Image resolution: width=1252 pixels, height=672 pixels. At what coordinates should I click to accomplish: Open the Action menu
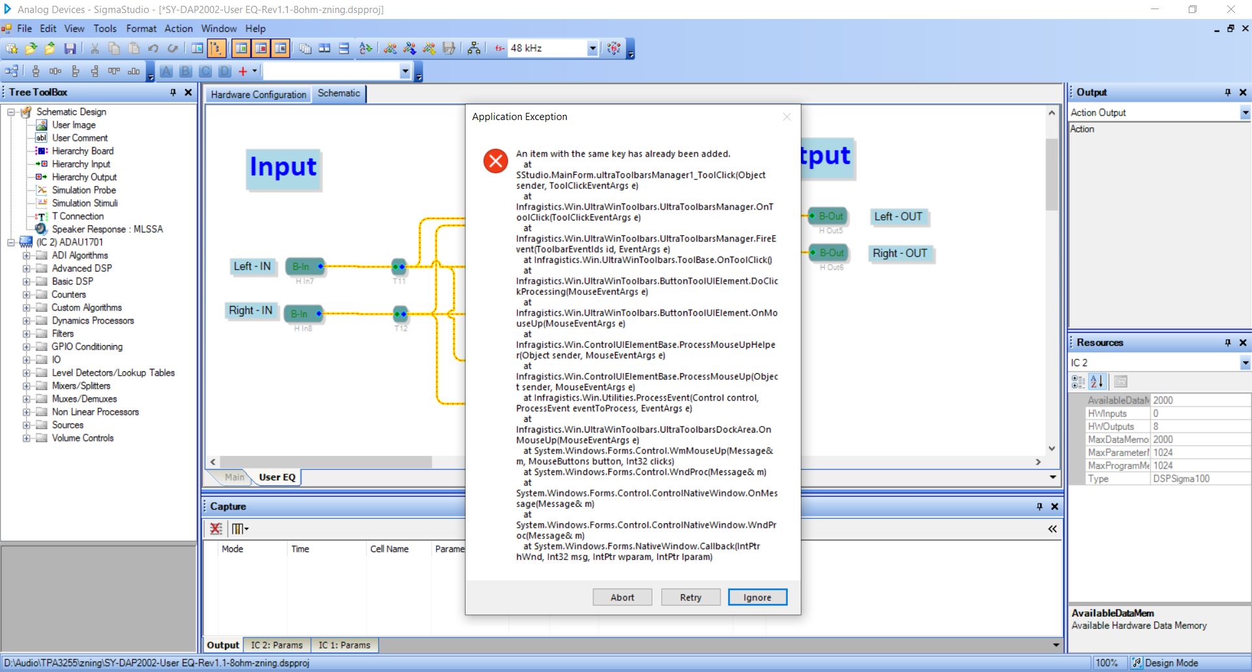(x=179, y=29)
